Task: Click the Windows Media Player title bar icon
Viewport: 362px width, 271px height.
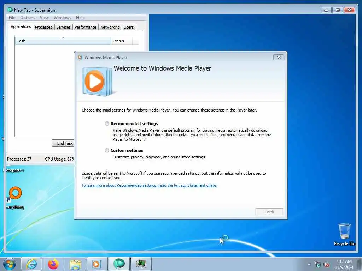Action: click(80, 58)
